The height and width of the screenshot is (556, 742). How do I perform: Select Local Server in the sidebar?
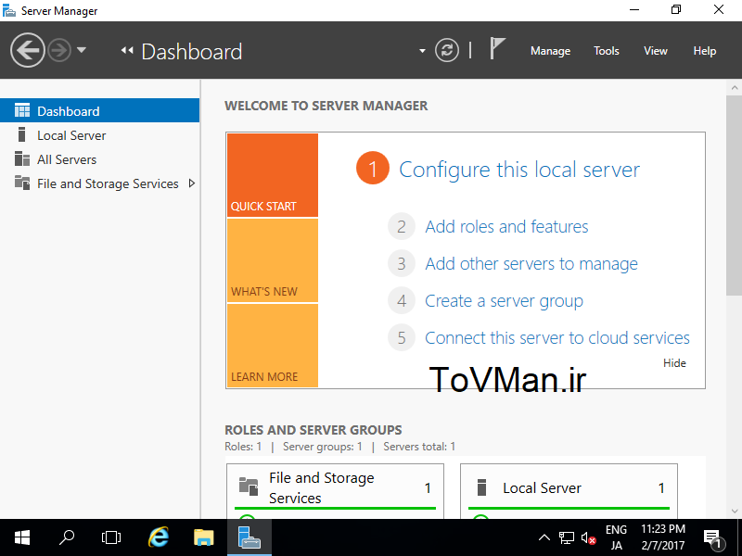pyautogui.click(x=71, y=135)
